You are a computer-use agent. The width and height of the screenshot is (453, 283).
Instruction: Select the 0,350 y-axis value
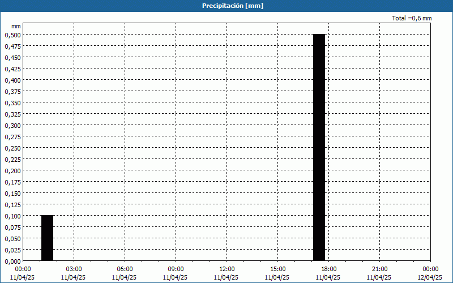[x=12, y=103]
